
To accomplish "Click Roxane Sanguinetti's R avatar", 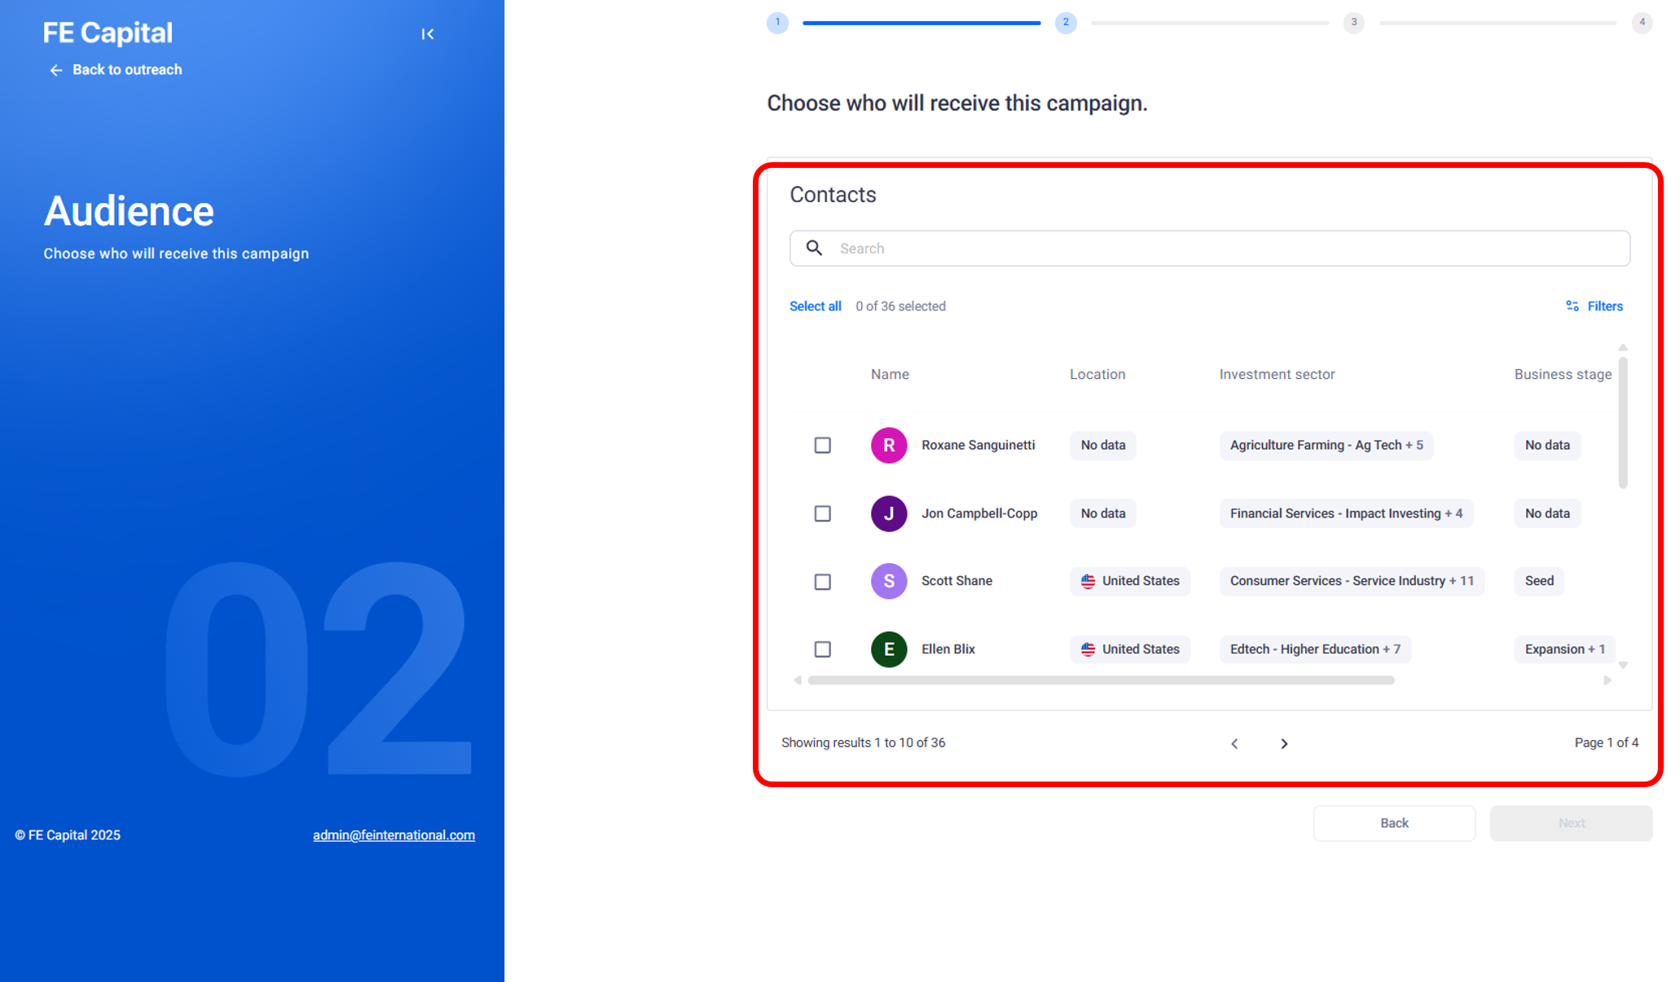I will 888,445.
